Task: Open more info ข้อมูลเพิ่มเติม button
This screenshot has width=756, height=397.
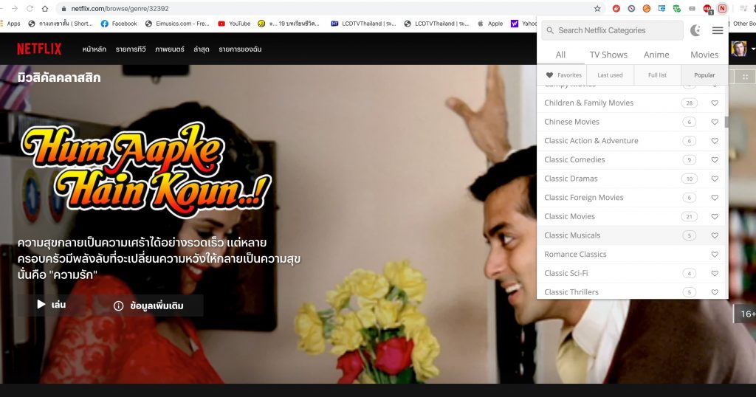Action: [x=148, y=305]
